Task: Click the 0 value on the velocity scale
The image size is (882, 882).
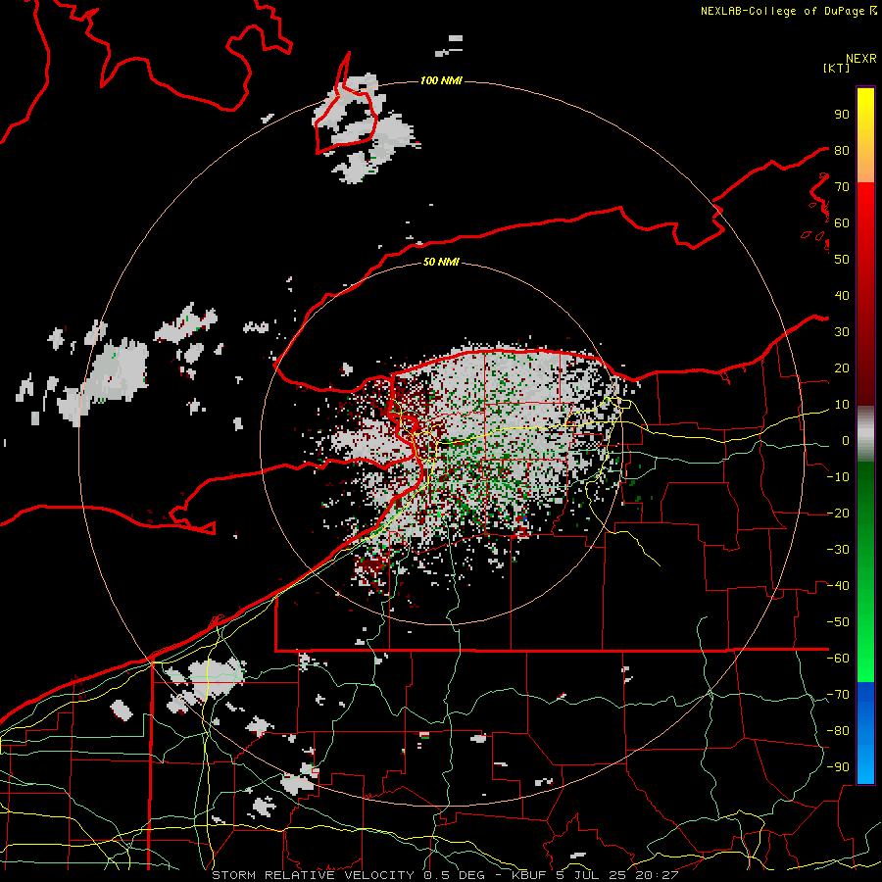Action: coord(846,441)
